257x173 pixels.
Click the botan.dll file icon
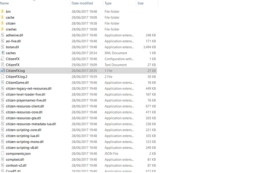[x=3, y=47]
